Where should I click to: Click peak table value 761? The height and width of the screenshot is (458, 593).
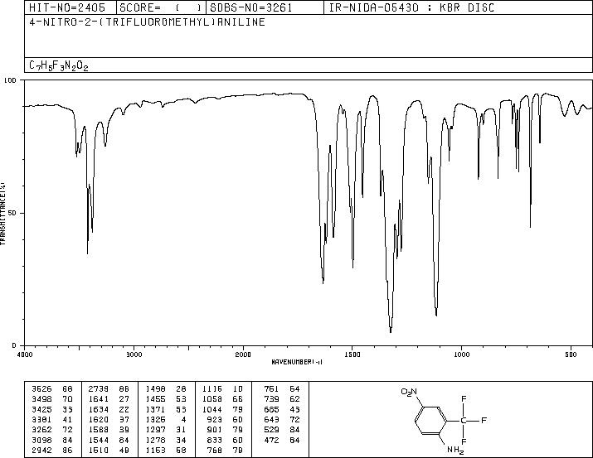point(271,389)
